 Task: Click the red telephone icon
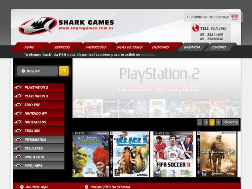[195, 28]
